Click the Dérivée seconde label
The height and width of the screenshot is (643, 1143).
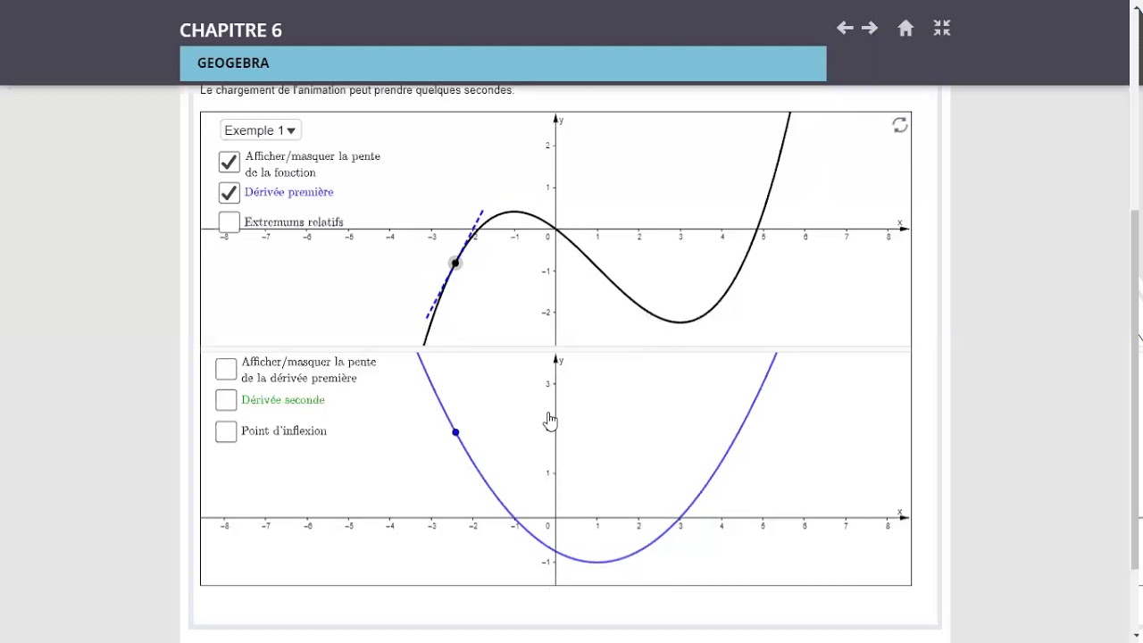coord(282,400)
